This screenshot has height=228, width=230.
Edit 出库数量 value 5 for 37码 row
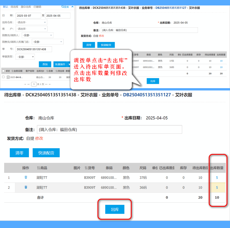click(x=217, y=177)
